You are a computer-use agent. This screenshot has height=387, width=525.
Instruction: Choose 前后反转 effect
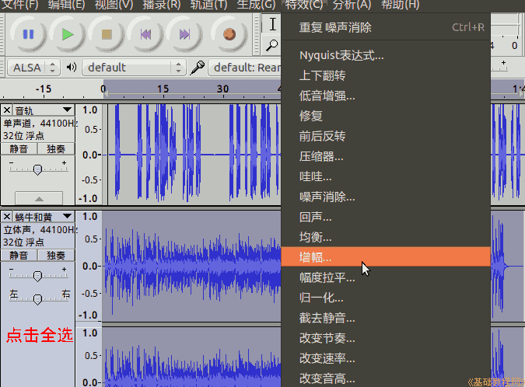[386, 136]
